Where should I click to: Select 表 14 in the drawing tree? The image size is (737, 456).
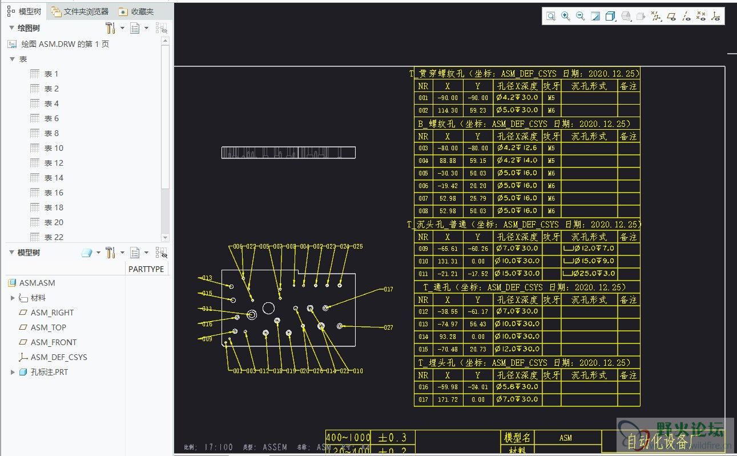[54, 178]
